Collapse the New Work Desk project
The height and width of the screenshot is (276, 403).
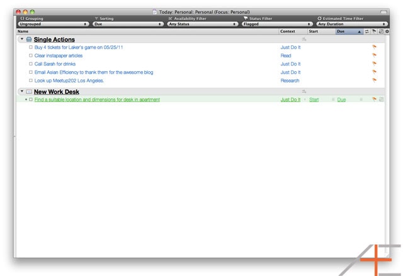[x=22, y=91]
